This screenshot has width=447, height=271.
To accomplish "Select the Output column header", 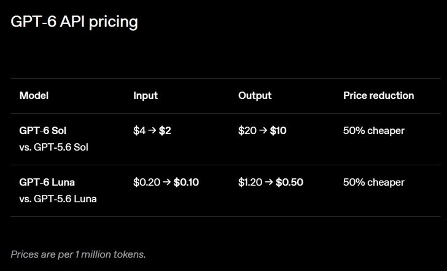I will tap(255, 96).
